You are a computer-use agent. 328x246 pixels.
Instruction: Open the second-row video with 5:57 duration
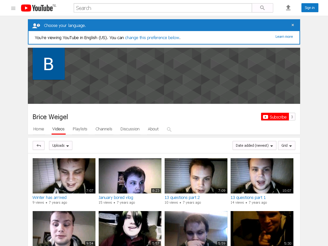[130, 228]
